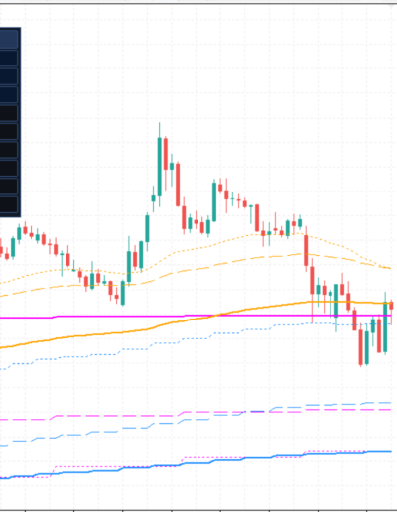Click the tallest green candle at the price peak
Viewport: 397px width, 512px height.
(x=160, y=167)
